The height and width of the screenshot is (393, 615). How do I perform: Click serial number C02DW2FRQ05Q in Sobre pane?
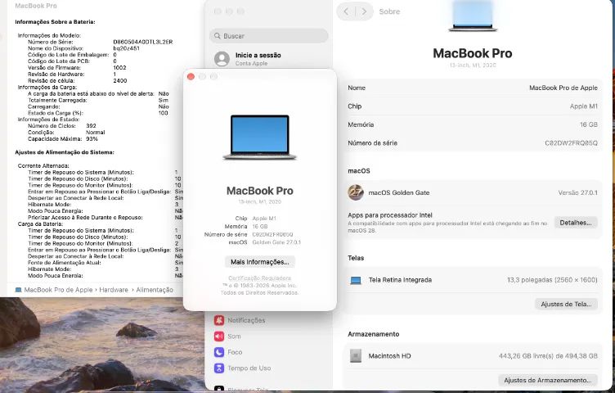571,143
